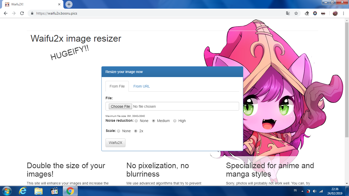Open the translate page icon

(288, 13)
